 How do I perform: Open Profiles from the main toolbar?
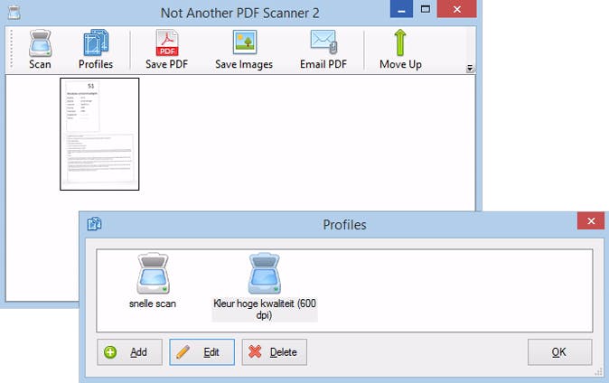[96, 50]
